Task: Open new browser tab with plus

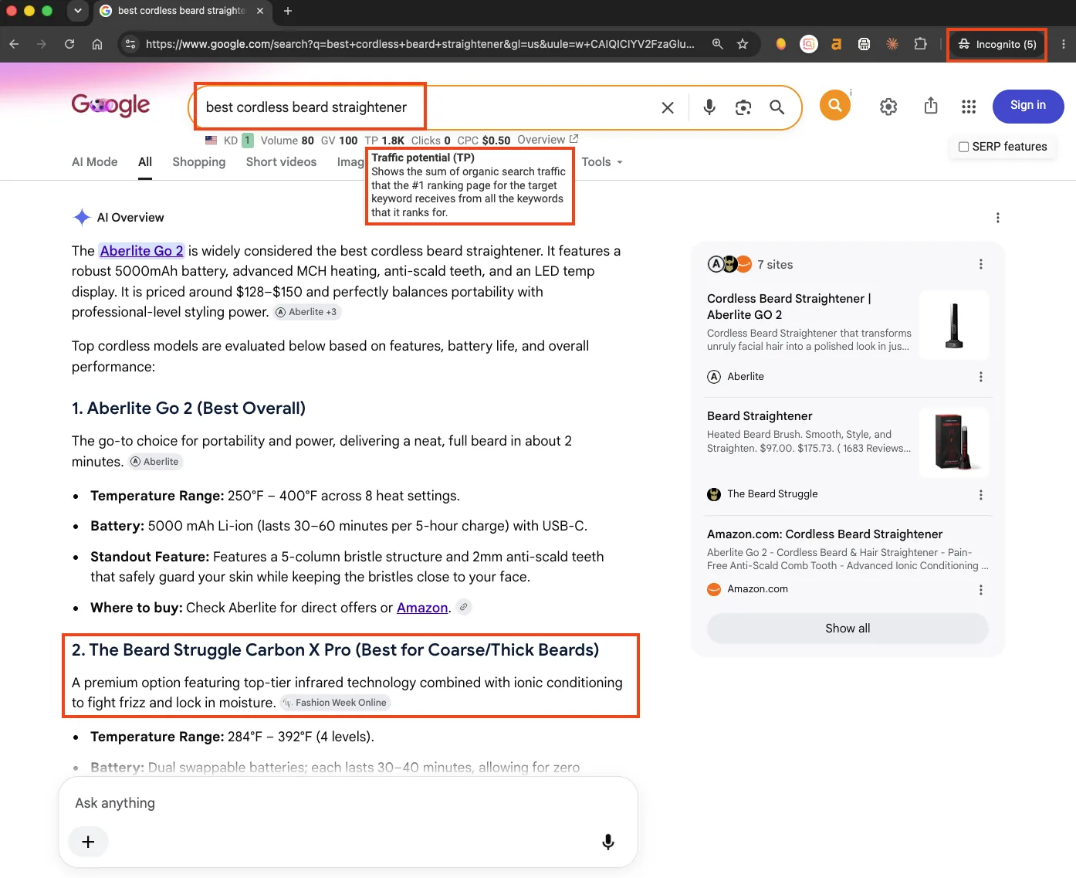Action: pos(288,11)
